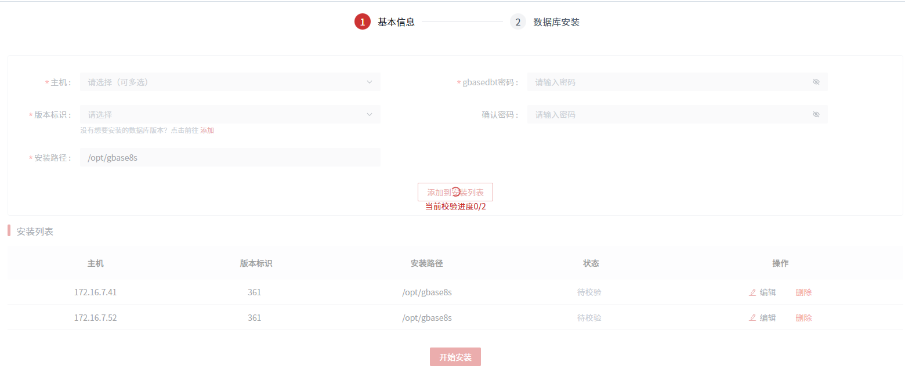Viewport: 905px width, 380px height.
Task: Click the 添加 link under version field
Action: 207,131
